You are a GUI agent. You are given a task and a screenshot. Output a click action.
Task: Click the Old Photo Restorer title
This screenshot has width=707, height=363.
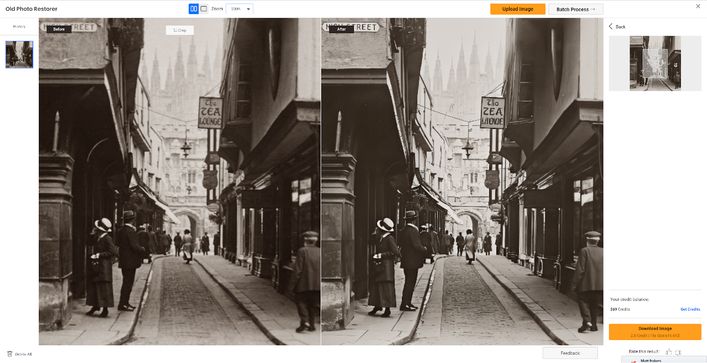coord(31,9)
